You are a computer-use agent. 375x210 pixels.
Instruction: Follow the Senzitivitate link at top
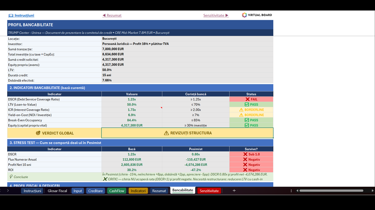216,15
